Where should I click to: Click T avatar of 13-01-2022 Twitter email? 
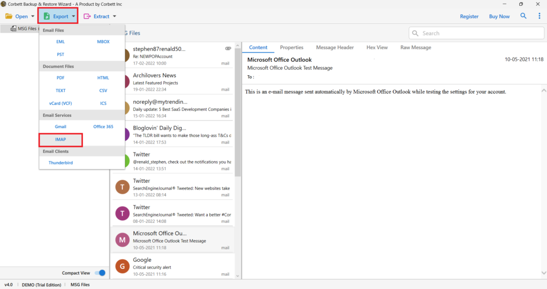click(122, 187)
